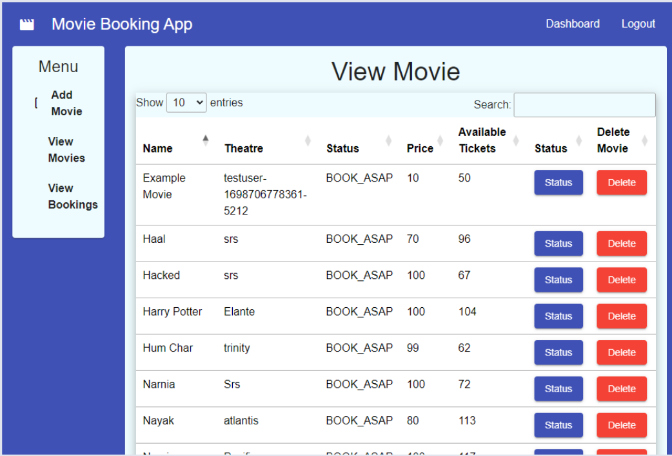Delete the Nayak movie
The height and width of the screenshot is (456, 672).
coord(621,425)
